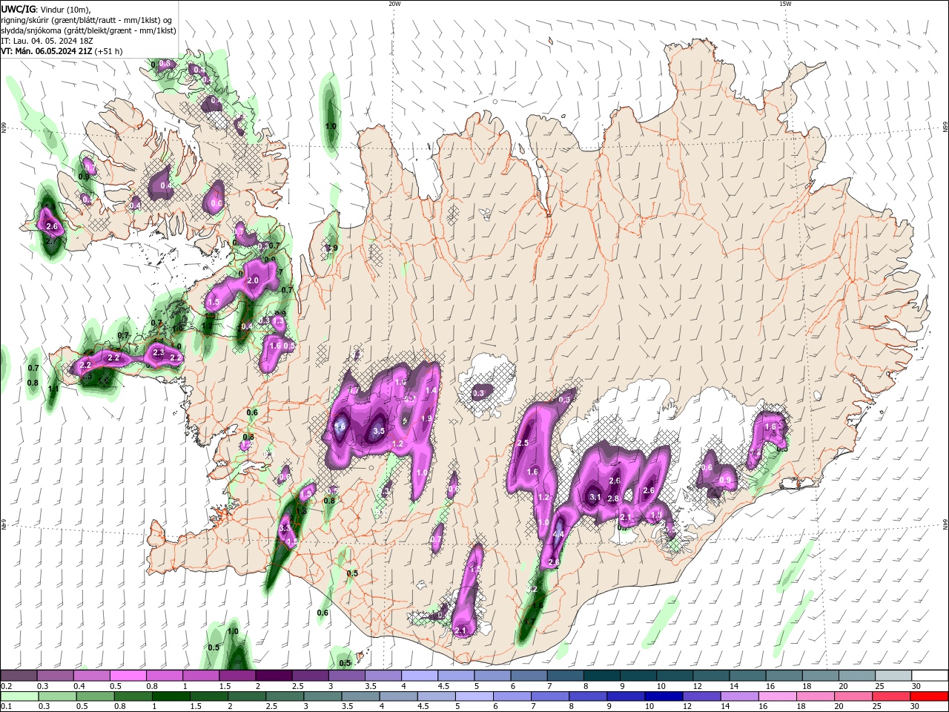Image resolution: width=949 pixels, height=712 pixels.
Task: Click the 2.0 snowfall value on the map
Action: click(x=253, y=281)
